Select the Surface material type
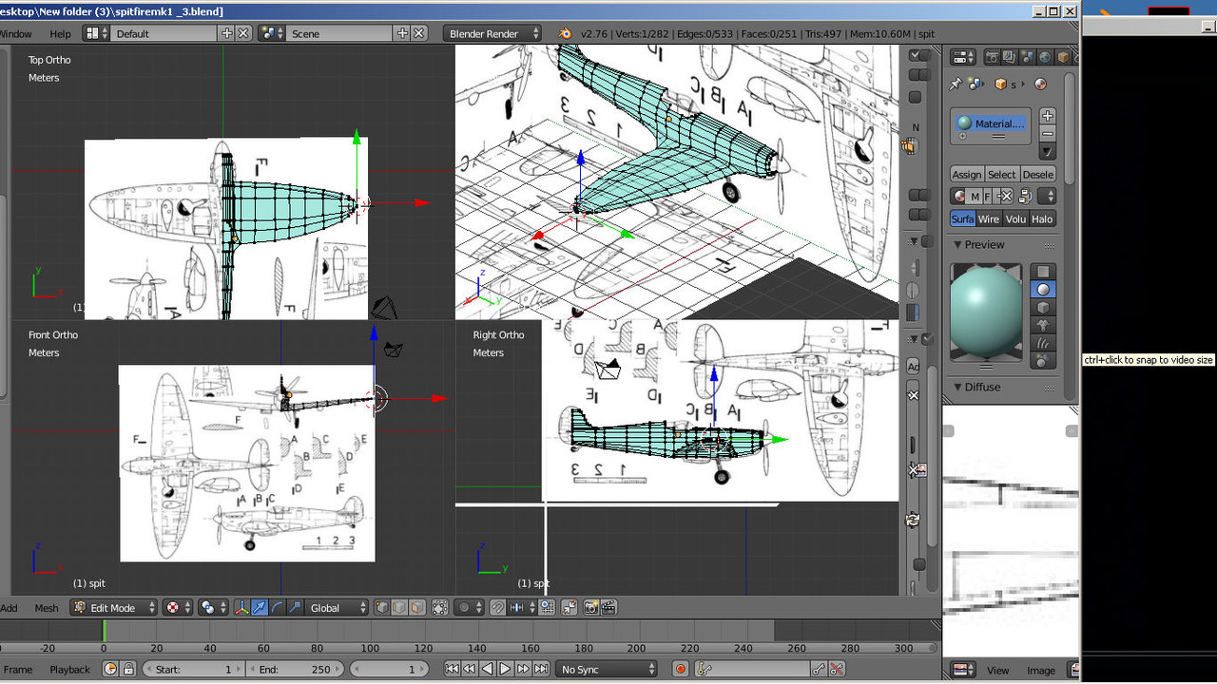The height and width of the screenshot is (684, 1217). tap(962, 218)
